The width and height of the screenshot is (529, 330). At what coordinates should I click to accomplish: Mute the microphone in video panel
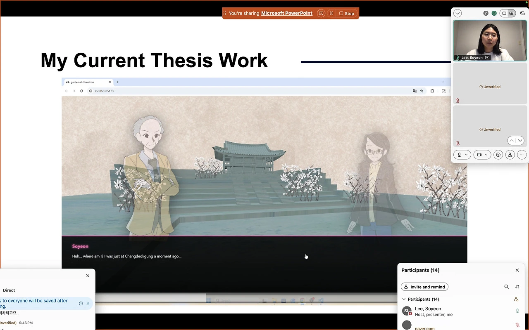pos(459,155)
